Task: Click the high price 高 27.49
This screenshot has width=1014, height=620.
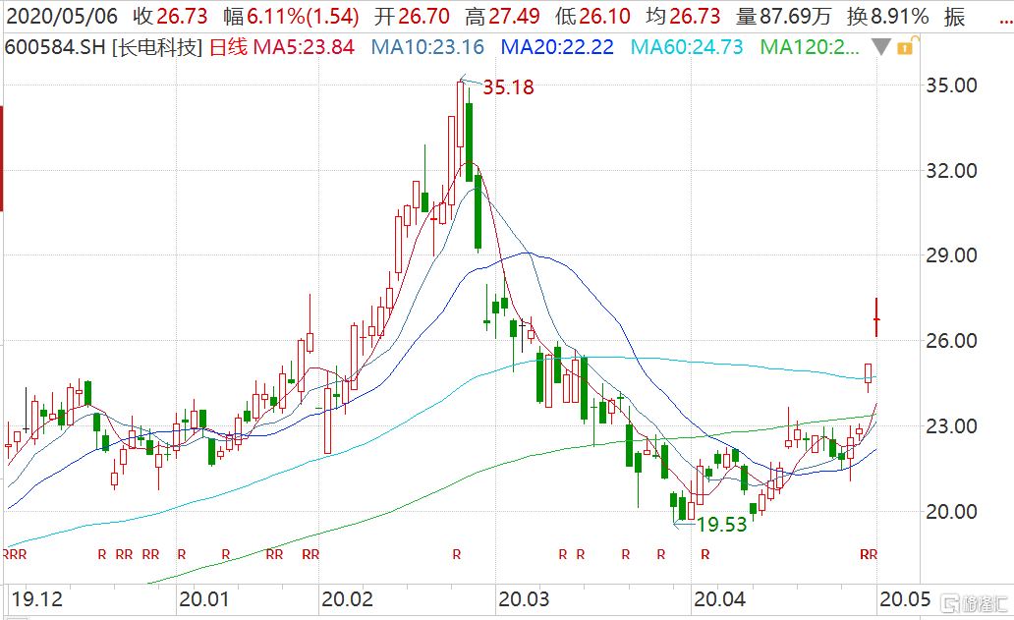Action: coord(502,16)
